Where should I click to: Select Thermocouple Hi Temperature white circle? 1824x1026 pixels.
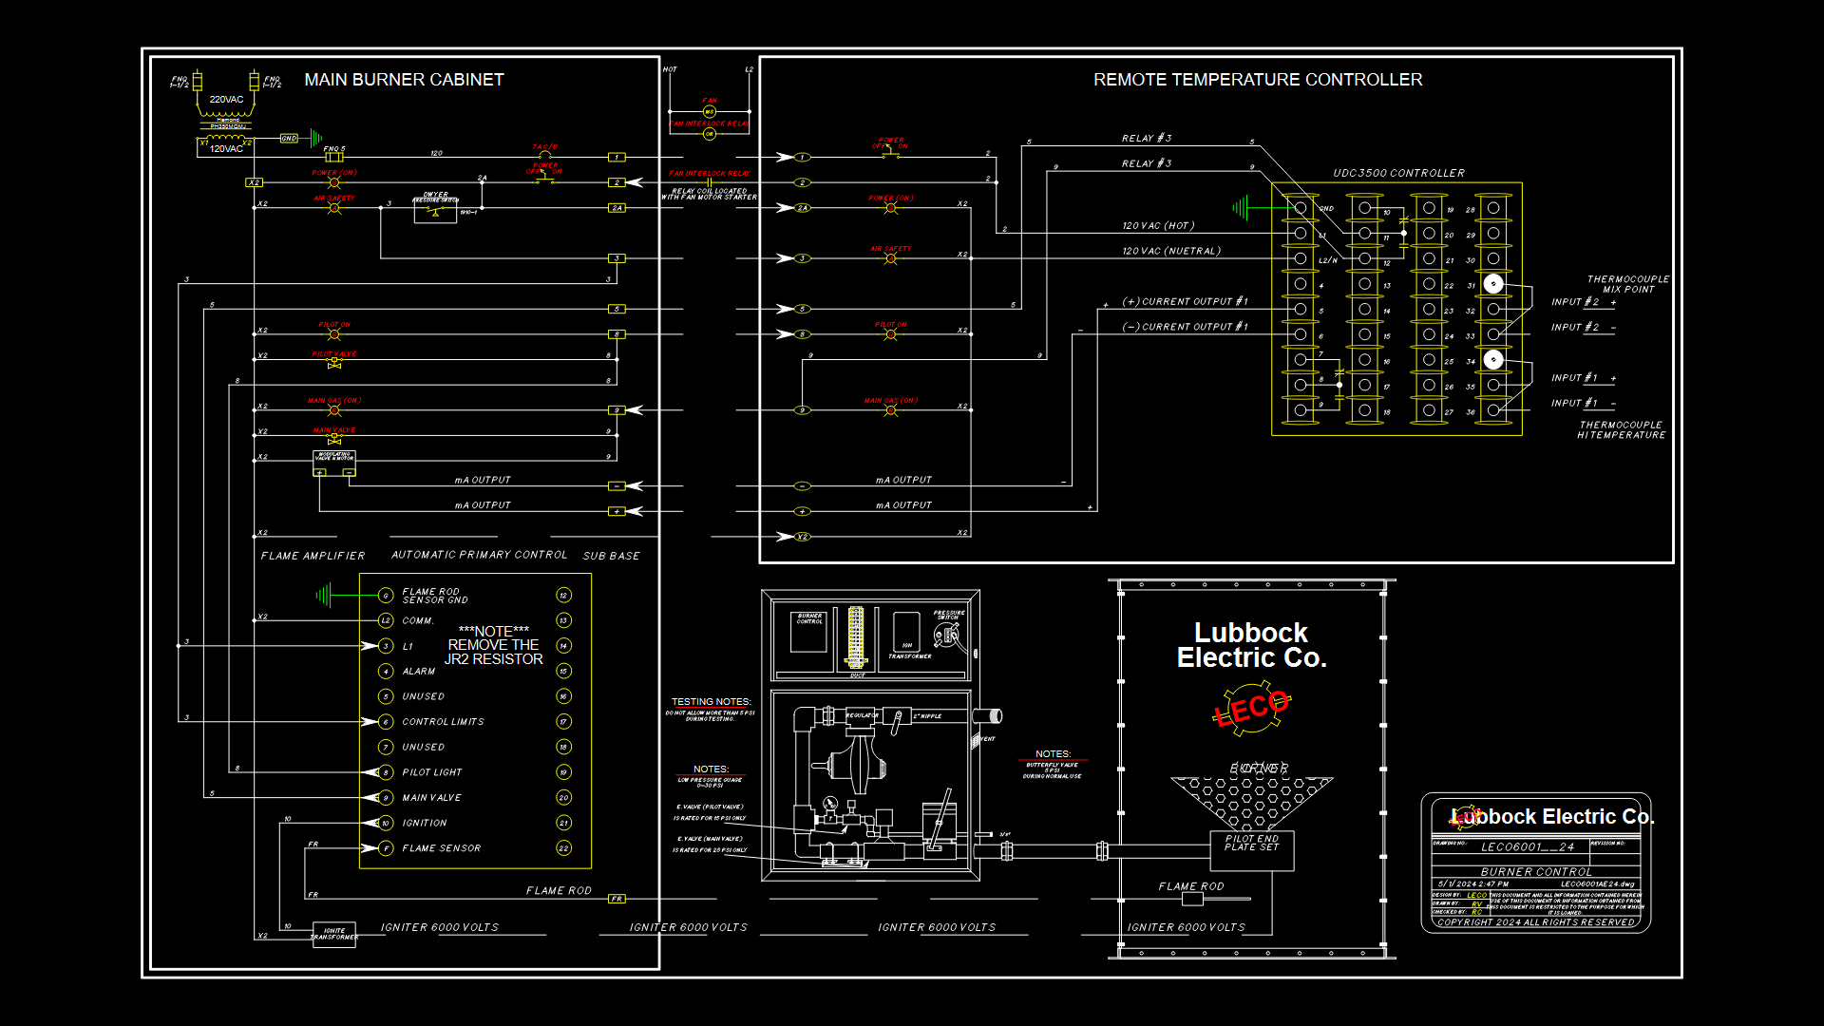(x=1493, y=360)
